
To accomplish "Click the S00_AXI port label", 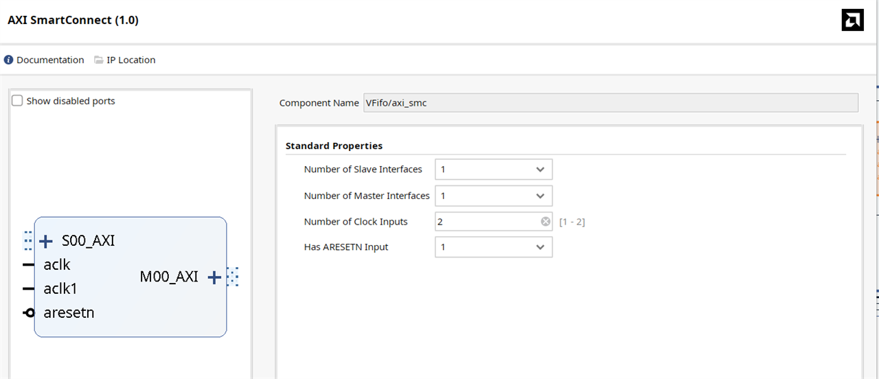I will tap(88, 241).
